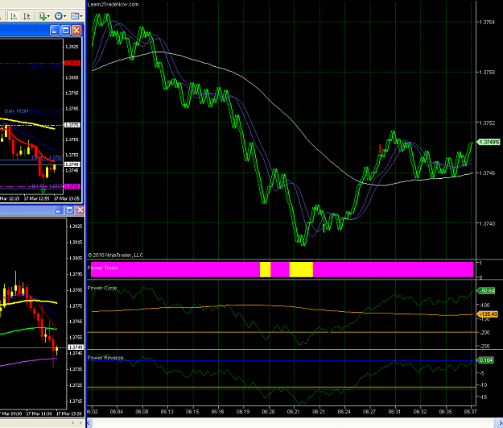
Task: Click the 1.3758 price axis label
Action: [x=487, y=73]
